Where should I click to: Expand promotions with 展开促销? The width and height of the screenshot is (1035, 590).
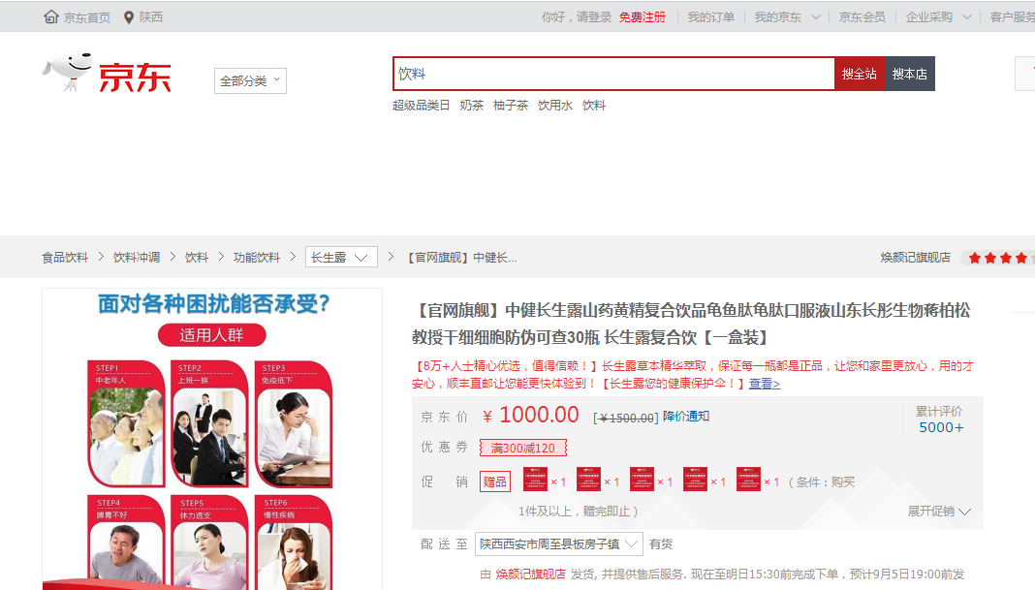point(939,512)
